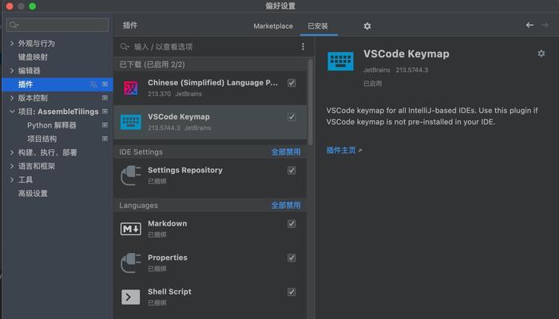Select Chinese (Simplified) Language P... plugin name
Image resolution: width=559 pixels, height=319 pixels.
click(213, 83)
